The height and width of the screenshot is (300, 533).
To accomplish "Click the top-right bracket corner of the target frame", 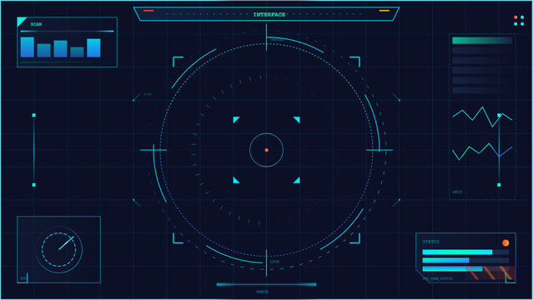I will (x=354, y=62).
